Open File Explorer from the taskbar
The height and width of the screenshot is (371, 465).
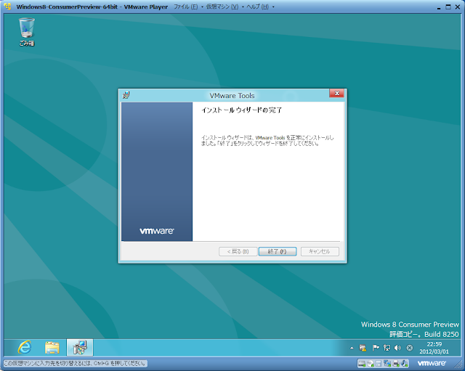pos(52,347)
